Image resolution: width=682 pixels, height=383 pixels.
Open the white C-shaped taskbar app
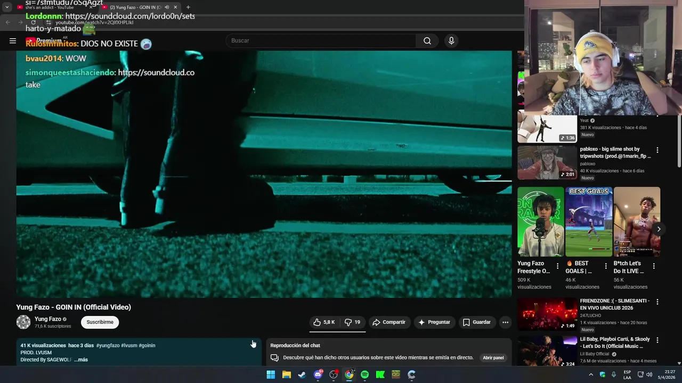(x=411, y=374)
